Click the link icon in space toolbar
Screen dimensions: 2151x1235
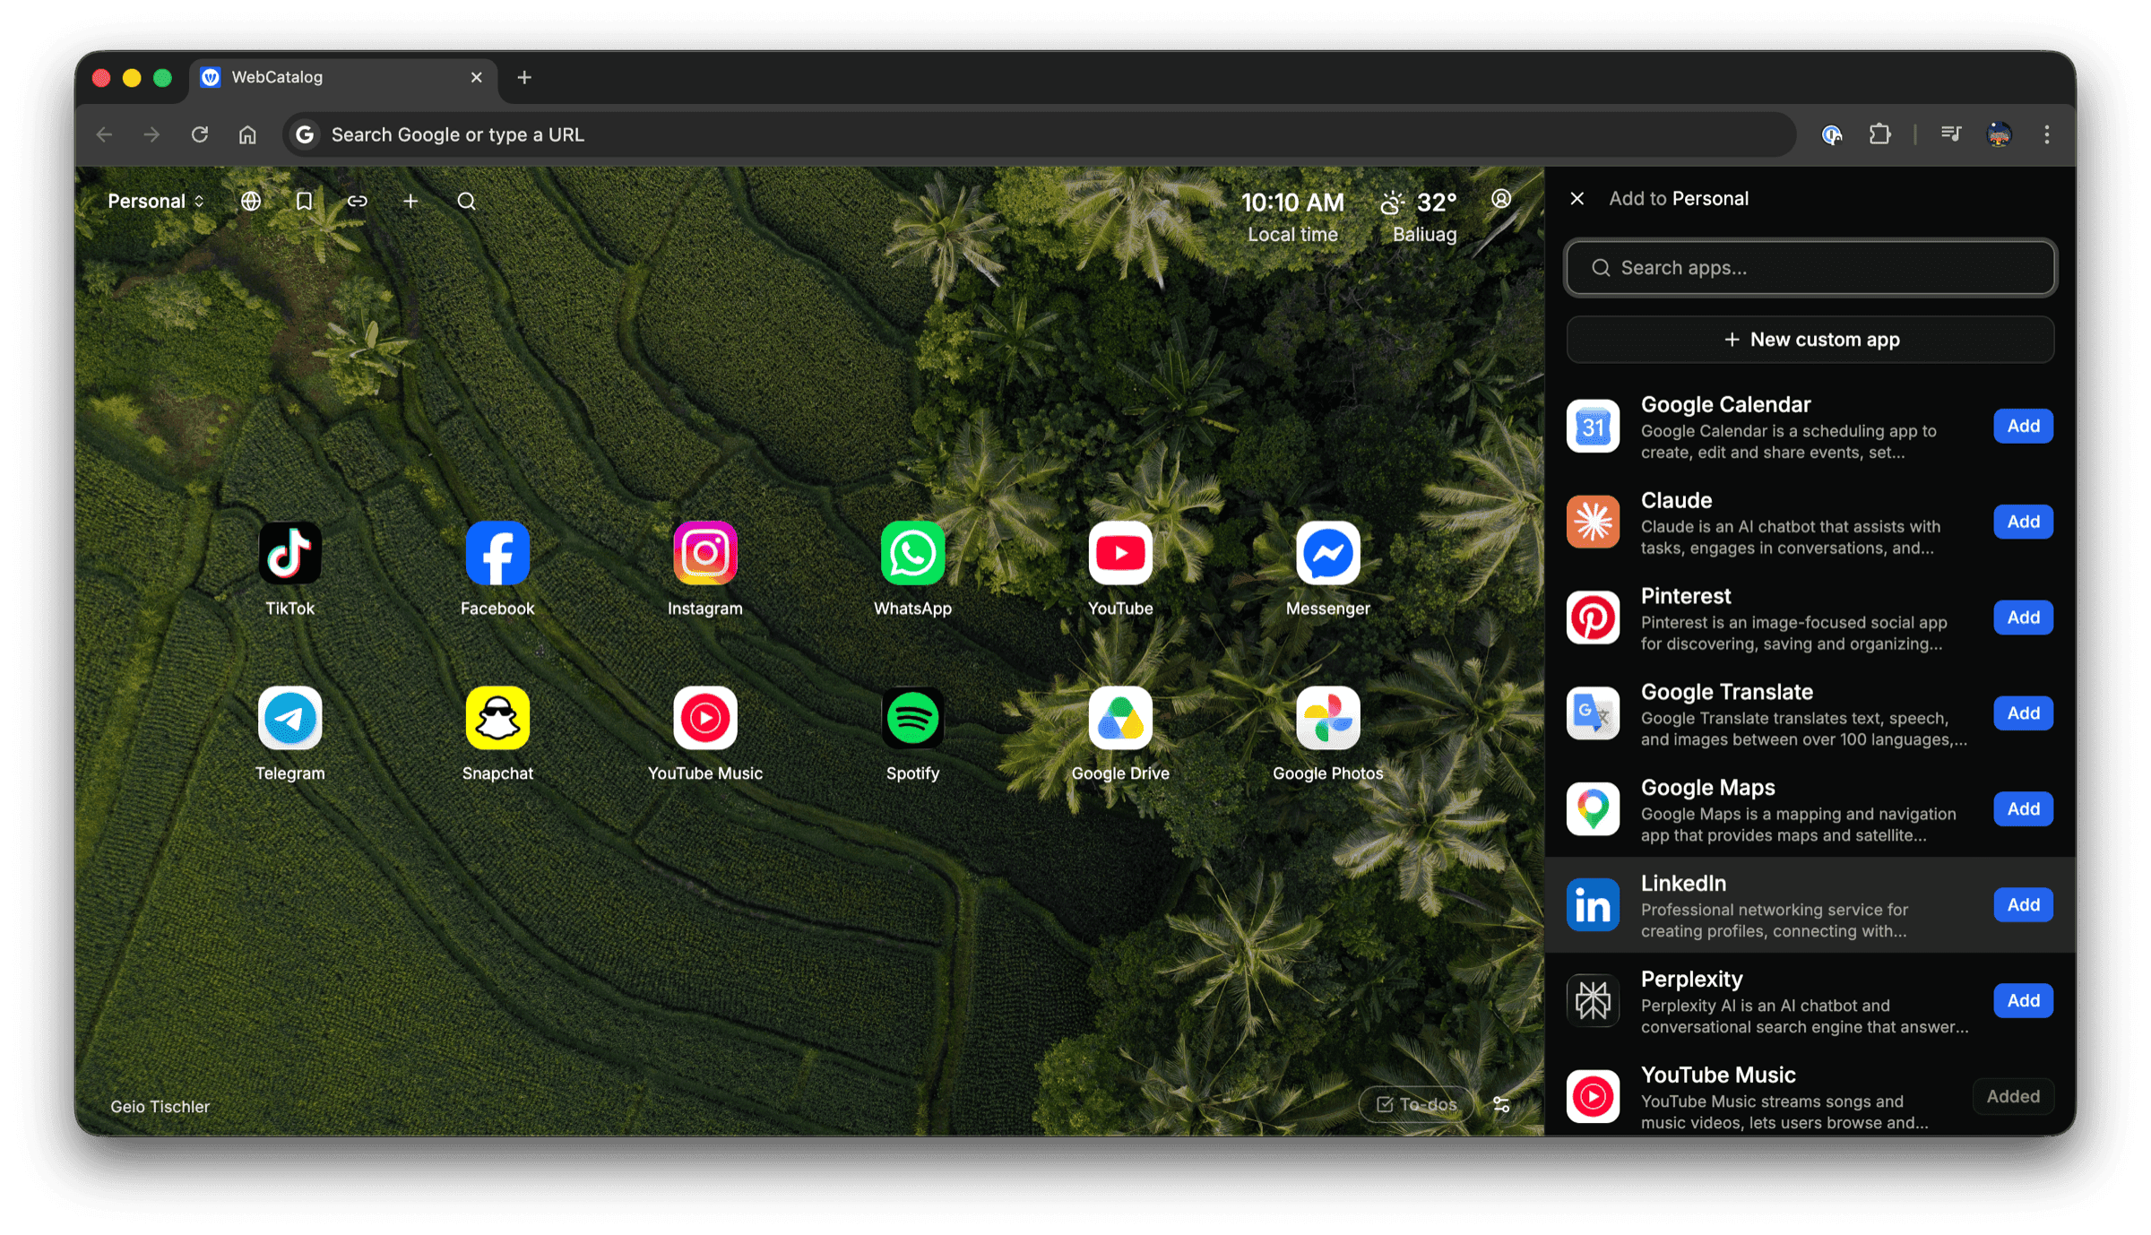point(358,201)
